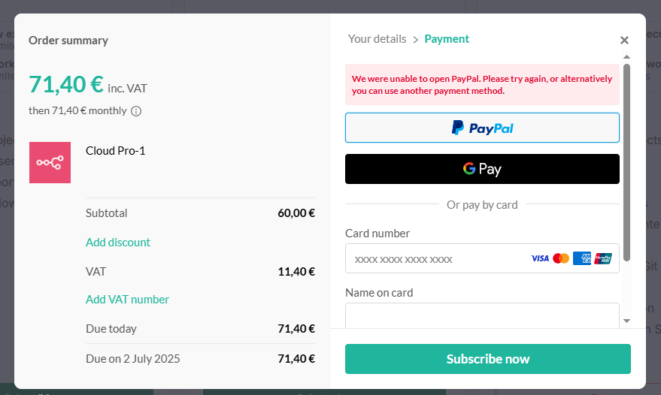This screenshot has width=661, height=395.
Task: Click Subscribe now
Action: tap(488, 359)
